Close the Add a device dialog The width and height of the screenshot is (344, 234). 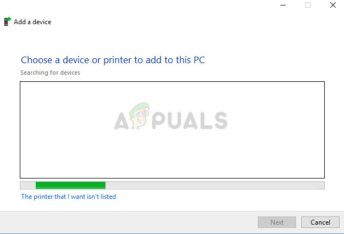[333, 5]
